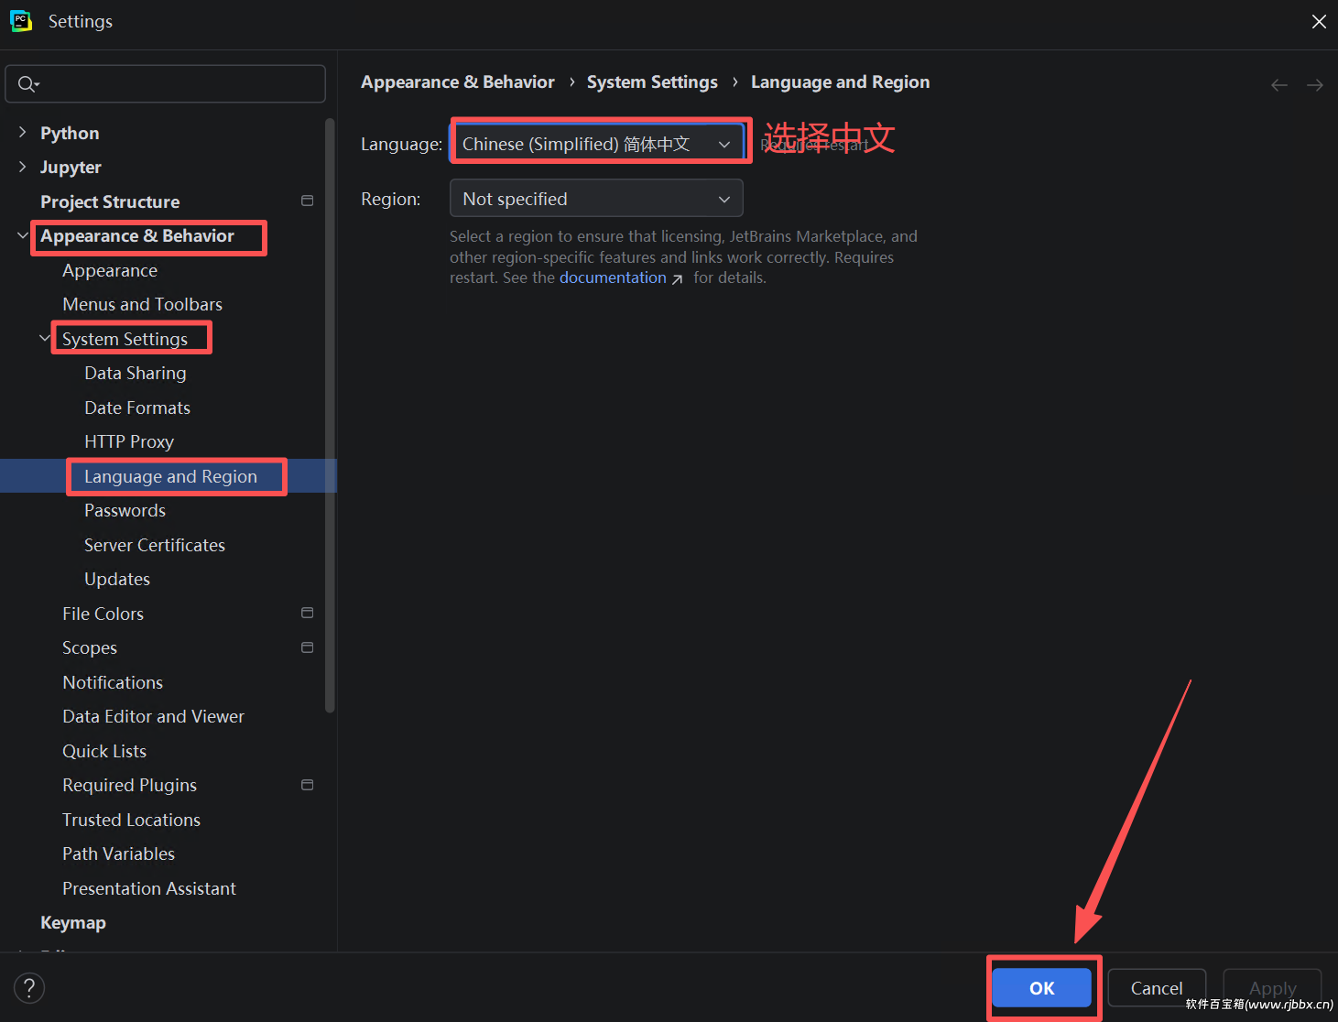1338x1022 pixels.
Task: Select Project Structure in the tree
Action: tap(110, 201)
